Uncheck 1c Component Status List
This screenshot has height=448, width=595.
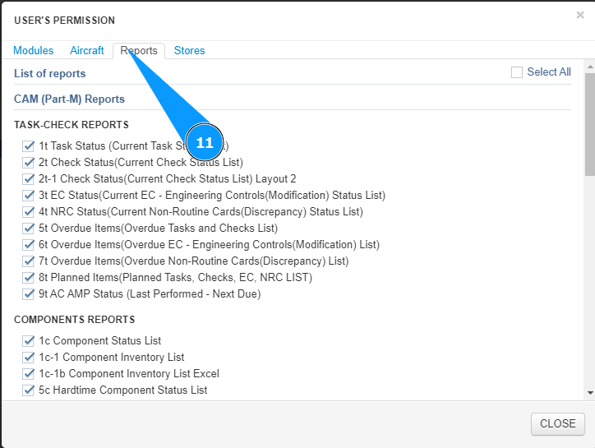tap(29, 341)
